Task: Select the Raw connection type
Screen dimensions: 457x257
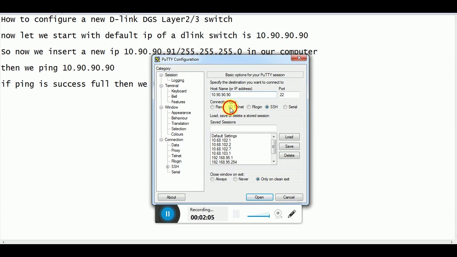Action: tap(212, 107)
